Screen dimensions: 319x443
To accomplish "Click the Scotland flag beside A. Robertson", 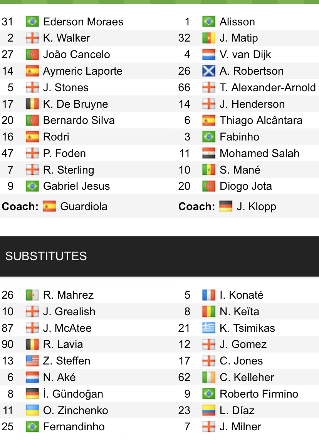I will tap(208, 71).
